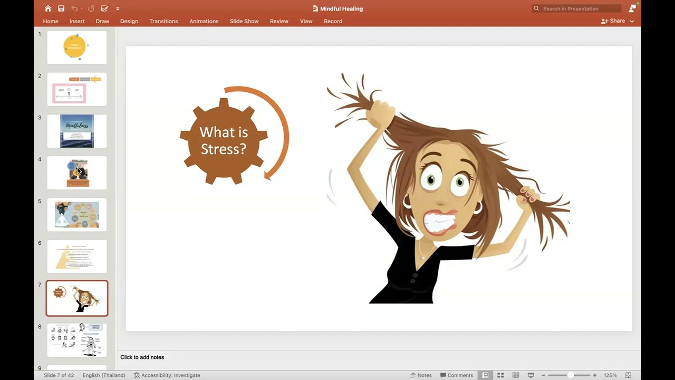Select slide 8 thumbnail with faces
Image resolution: width=675 pixels, height=380 pixels.
pyautogui.click(x=77, y=340)
